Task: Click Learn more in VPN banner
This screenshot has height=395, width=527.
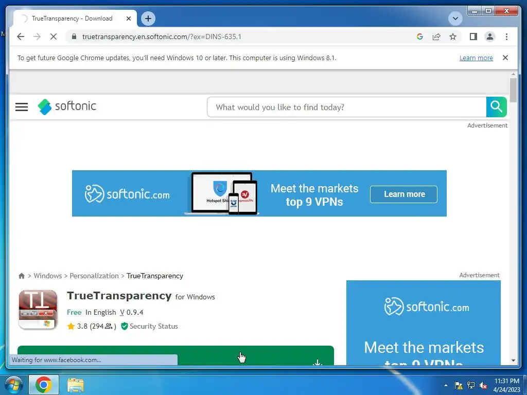Action: tap(403, 194)
